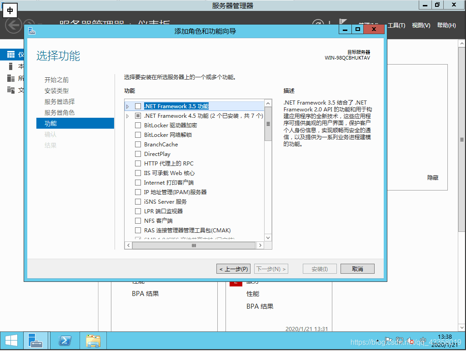This screenshot has width=466, height=351.
Task: Check iSNS Server 服务
Action: (138, 201)
